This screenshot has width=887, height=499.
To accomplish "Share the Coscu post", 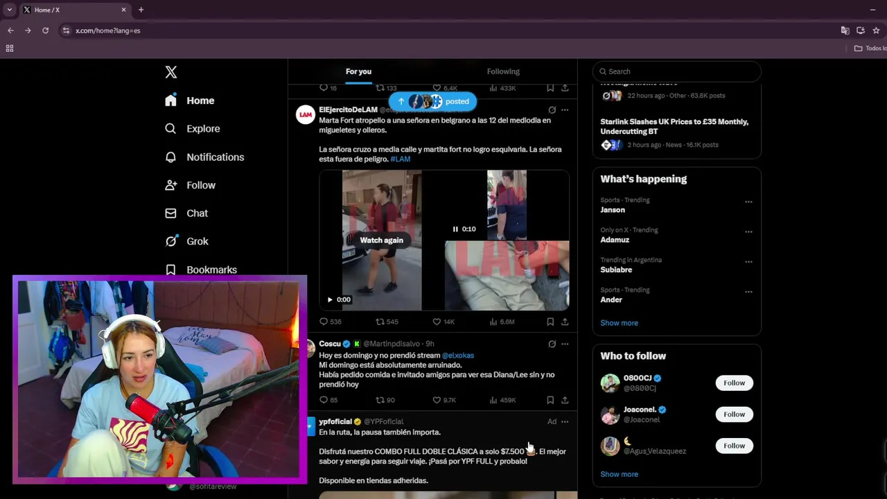I will click(x=565, y=400).
